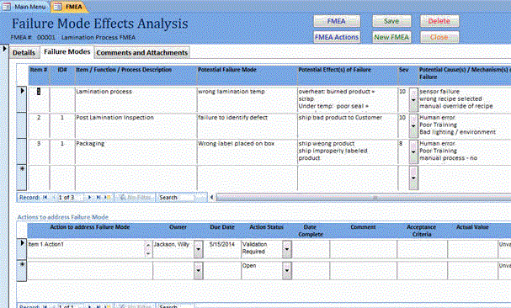
Task: Create new blank record in failure modes navigator
Action: pyautogui.click(x=107, y=197)
